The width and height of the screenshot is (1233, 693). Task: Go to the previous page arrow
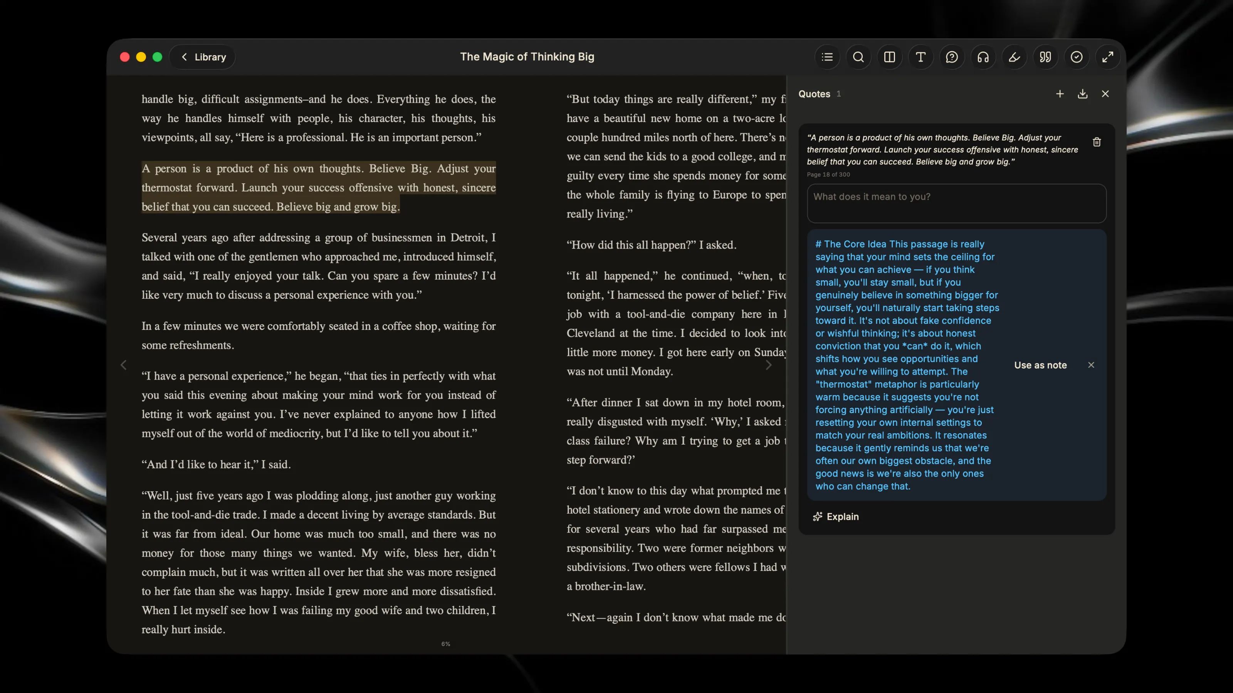(x=123, y=365)
